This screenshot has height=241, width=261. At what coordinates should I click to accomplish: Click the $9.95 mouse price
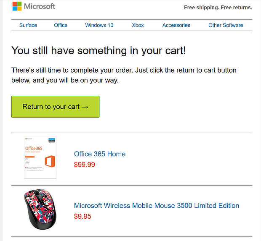tap(83, 217)
